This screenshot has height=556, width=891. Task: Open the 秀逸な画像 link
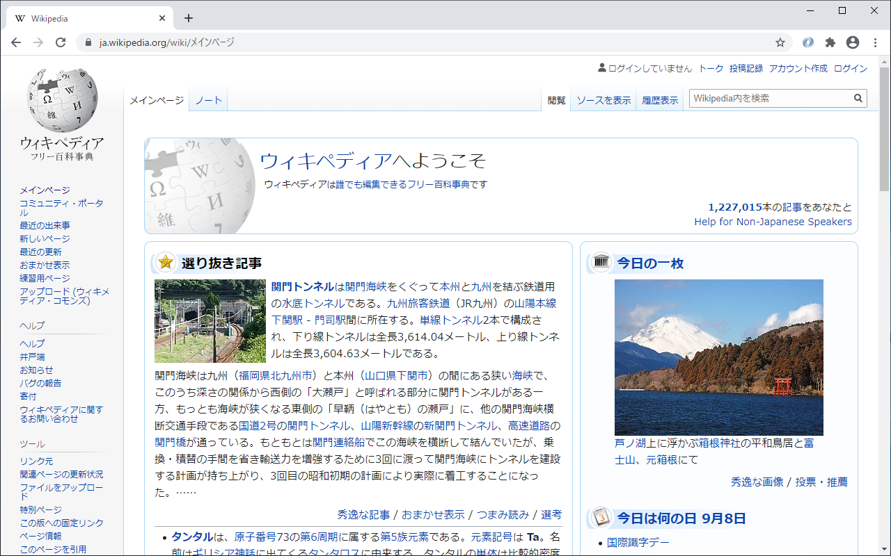click(x=757, y=482)
